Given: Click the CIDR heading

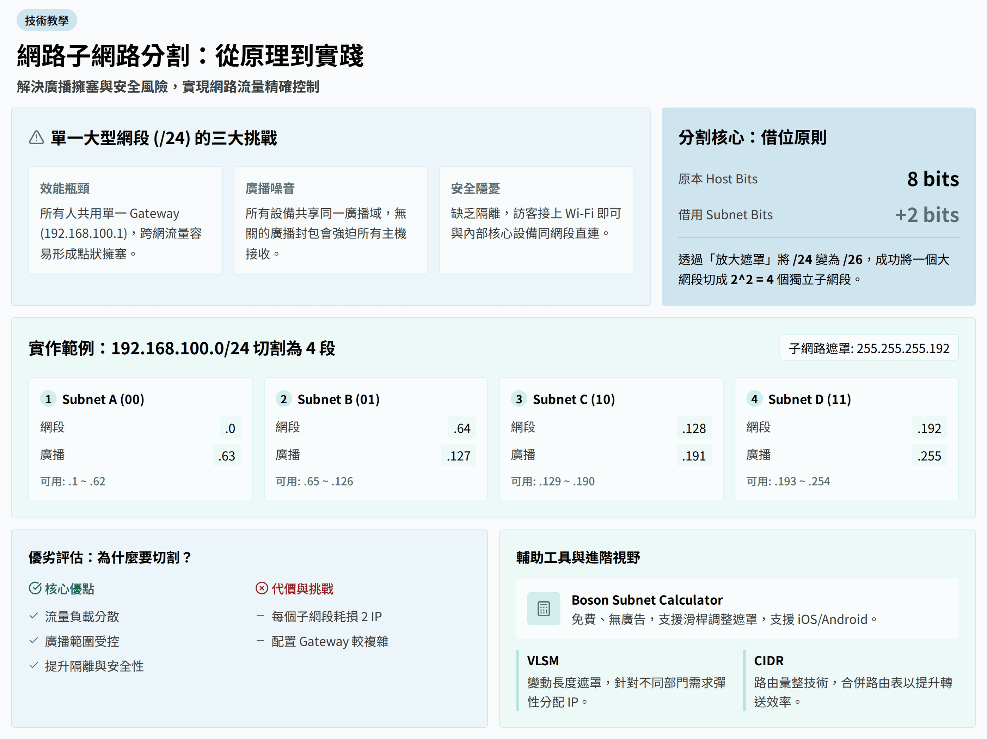Looking at the screenshot, I should point(768,660).
